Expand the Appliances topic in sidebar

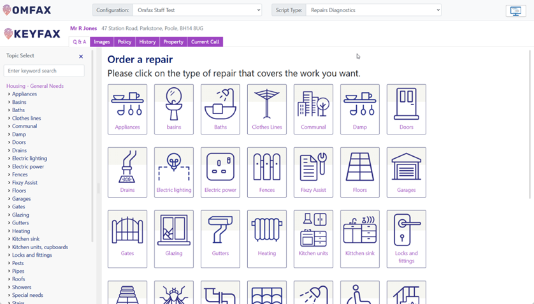point(24,94)
